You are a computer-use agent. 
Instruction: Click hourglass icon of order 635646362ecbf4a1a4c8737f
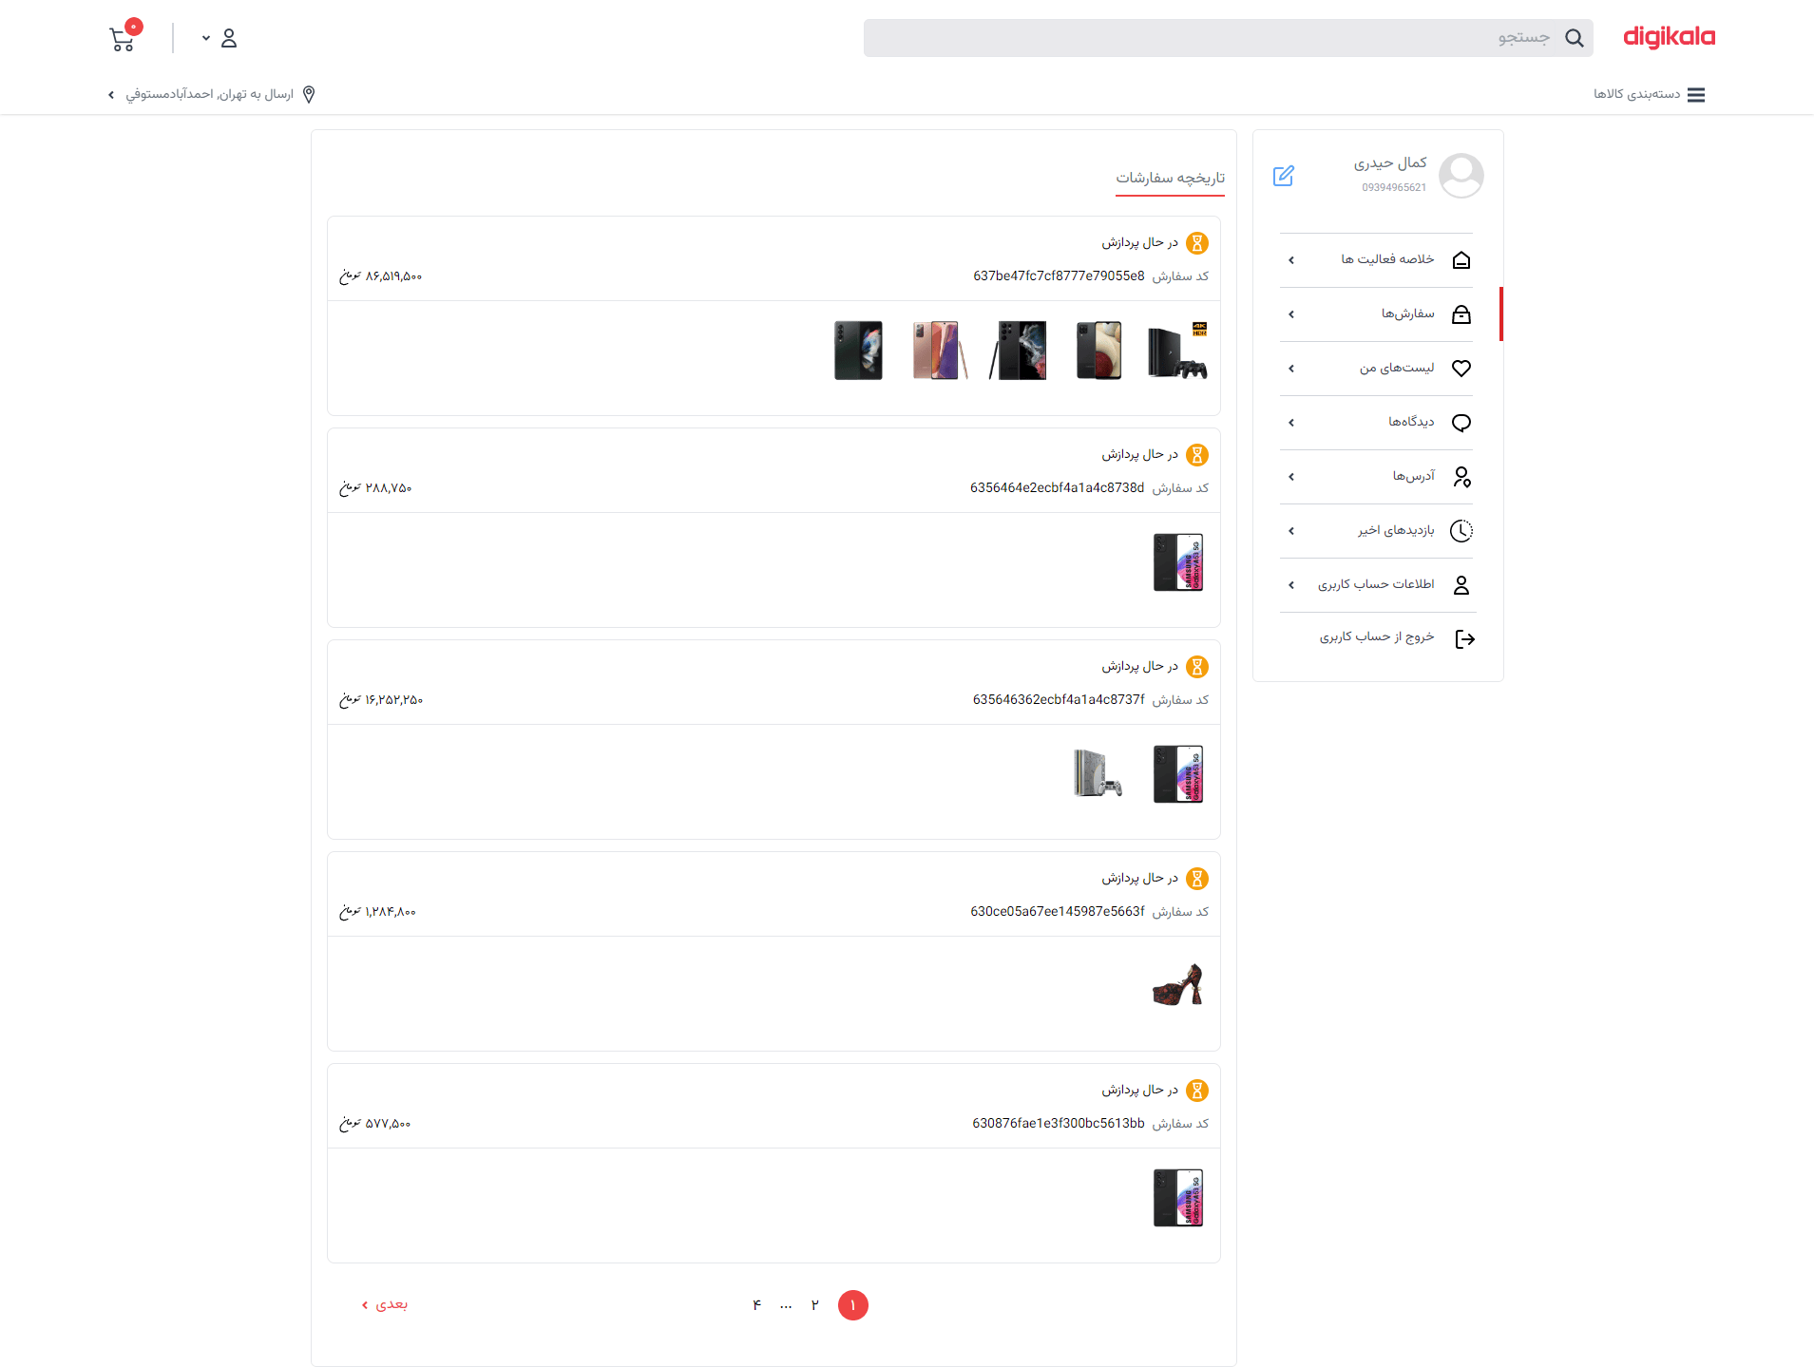click(1197, 667)
